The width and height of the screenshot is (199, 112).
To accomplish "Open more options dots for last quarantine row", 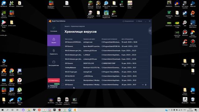I will point(143,85).
